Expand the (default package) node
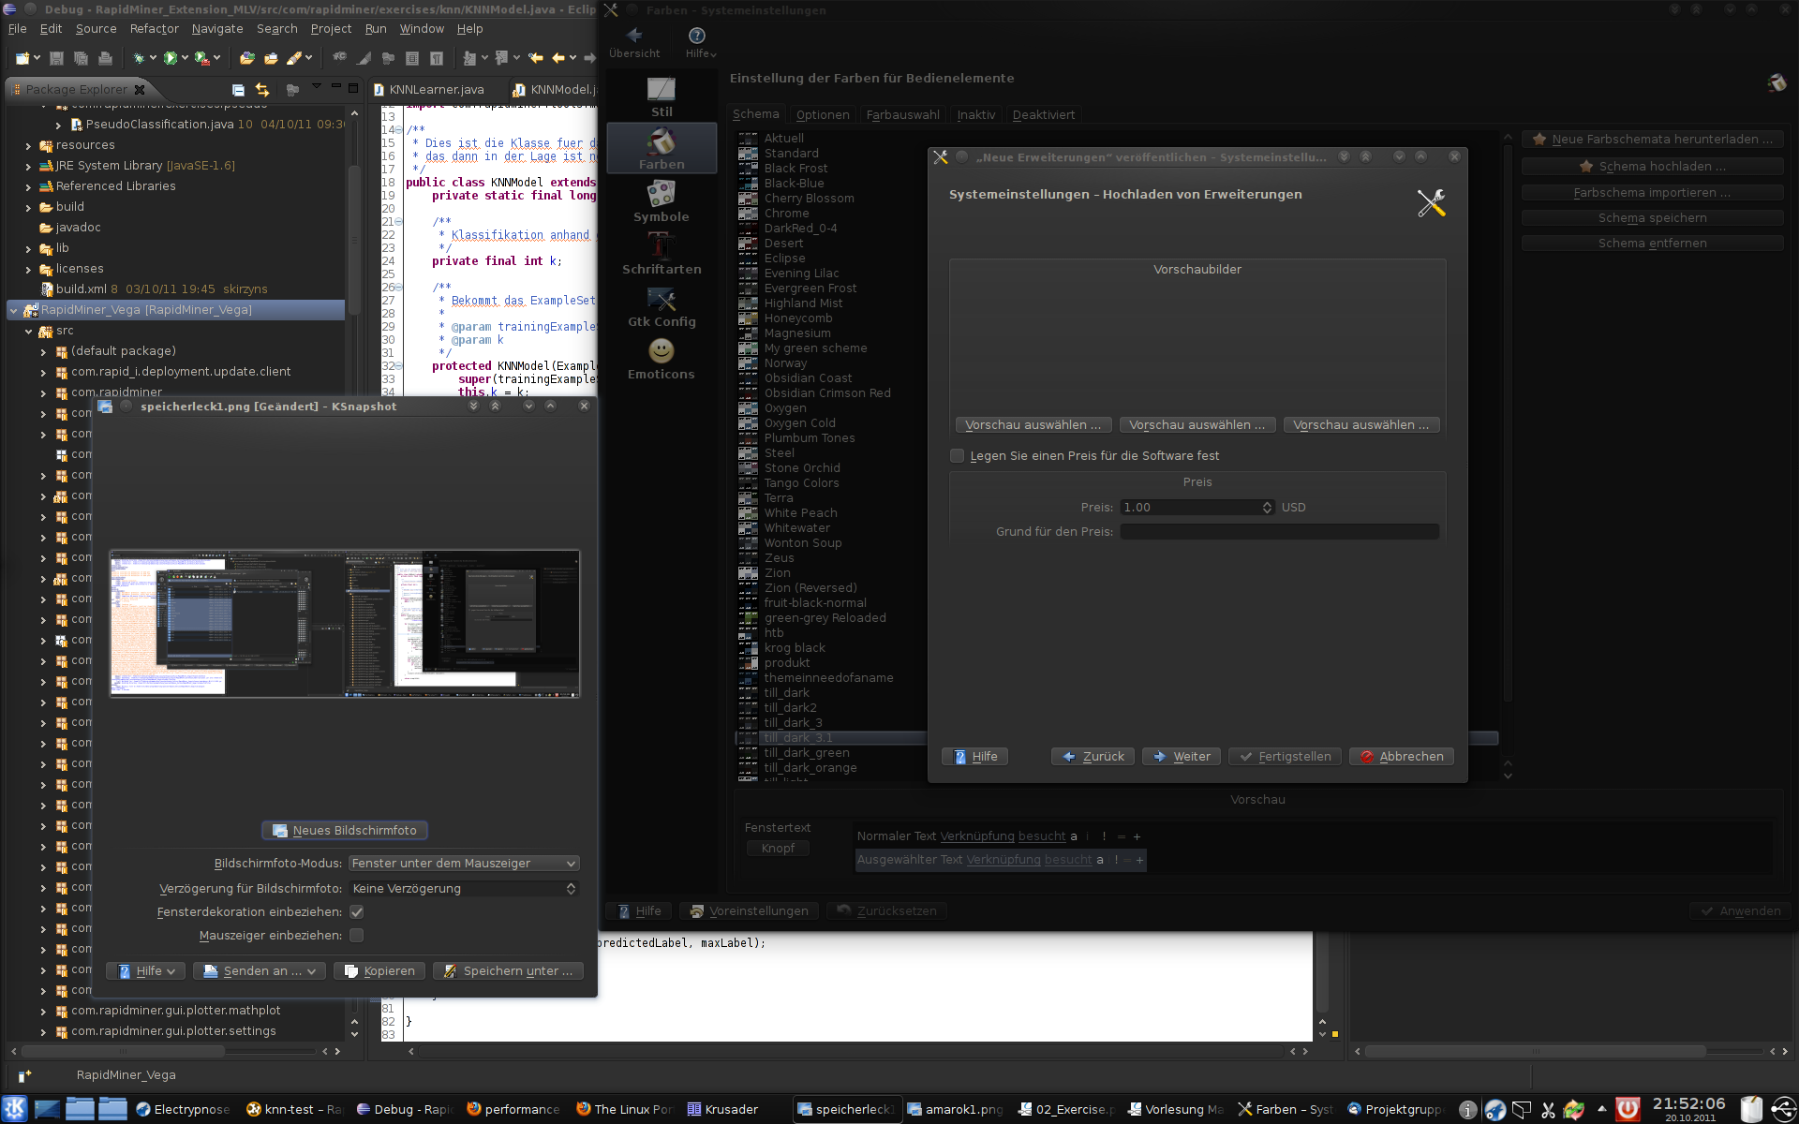 (43, 352)
